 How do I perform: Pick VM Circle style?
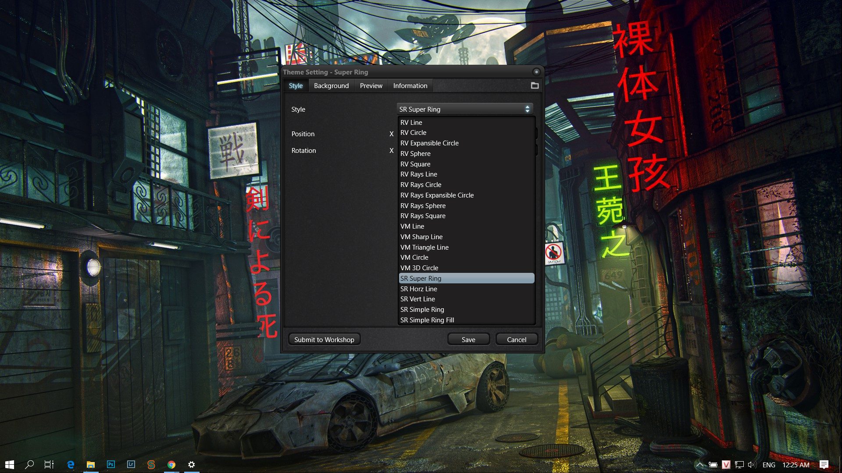[x=467, y=258]
